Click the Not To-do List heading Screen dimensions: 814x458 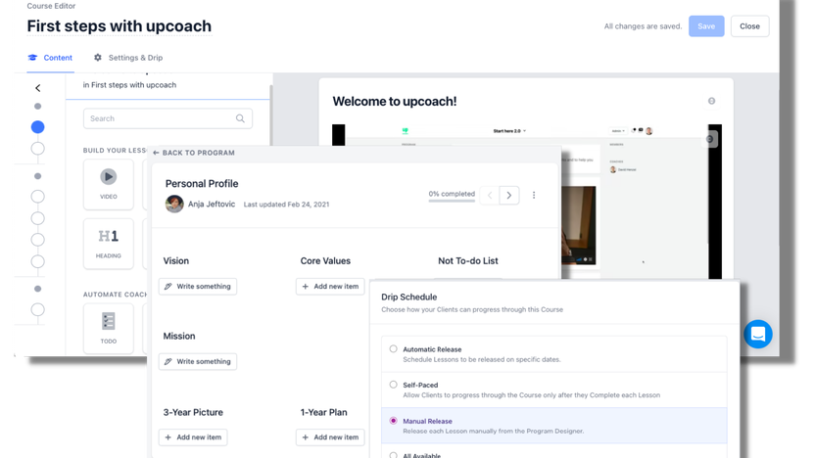468,261
